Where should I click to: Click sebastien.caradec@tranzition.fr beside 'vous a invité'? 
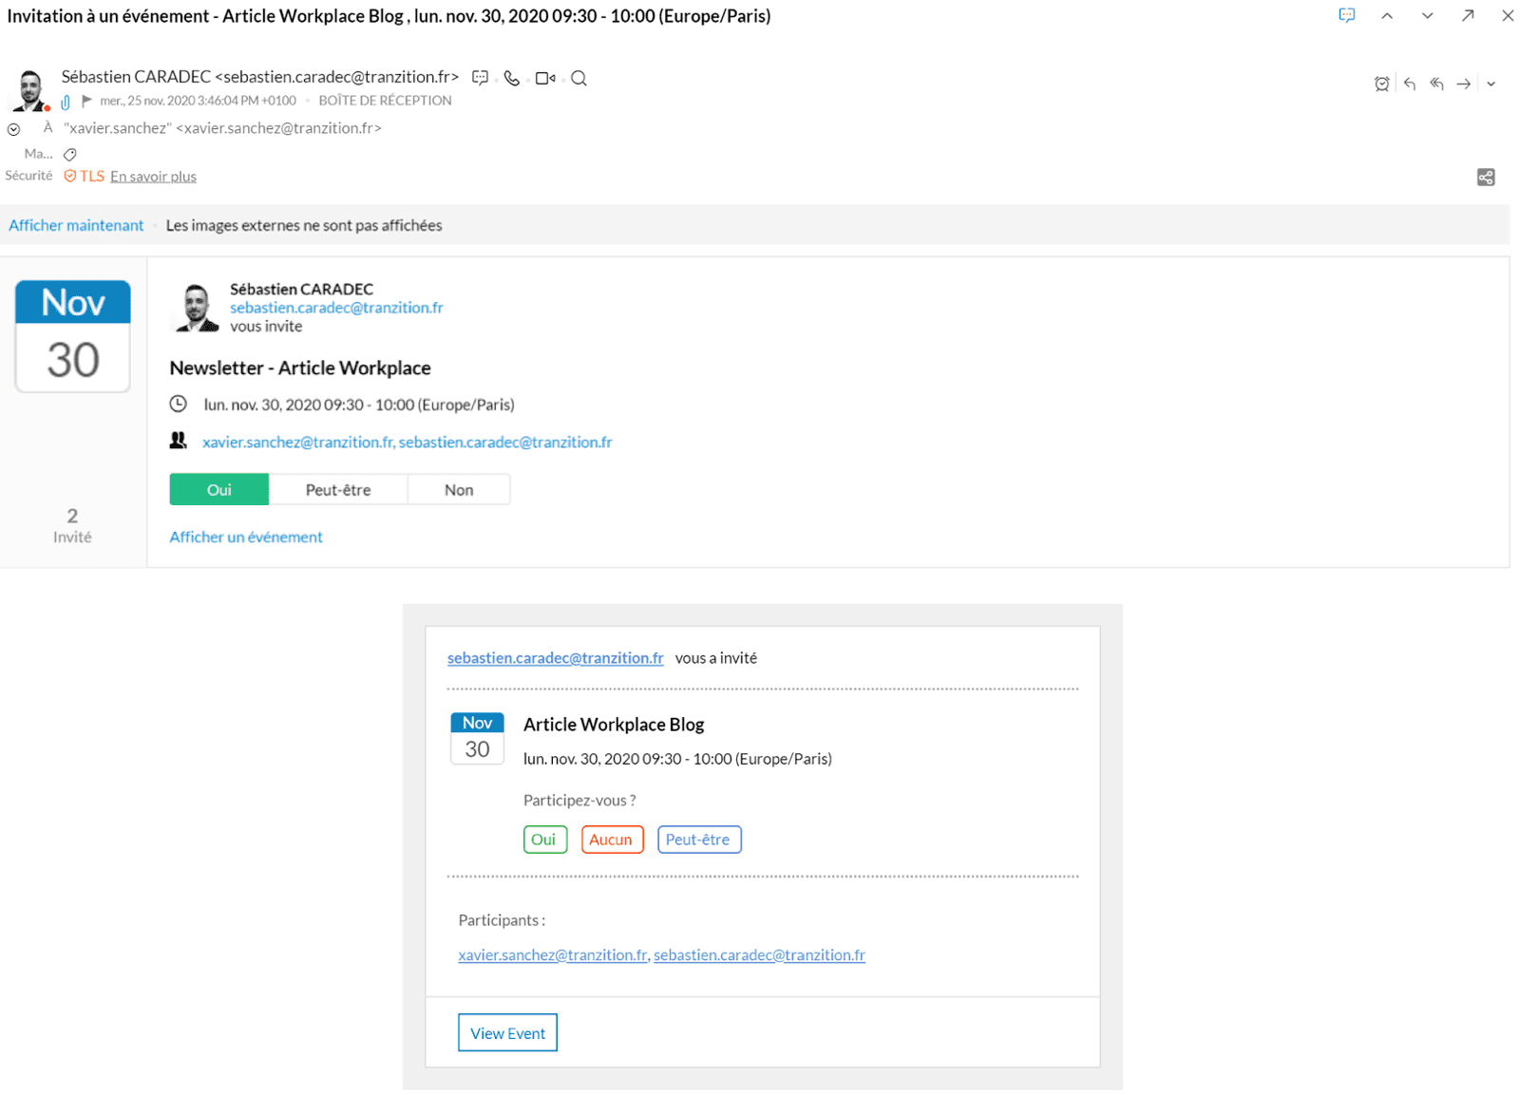[x=556, y=657]
